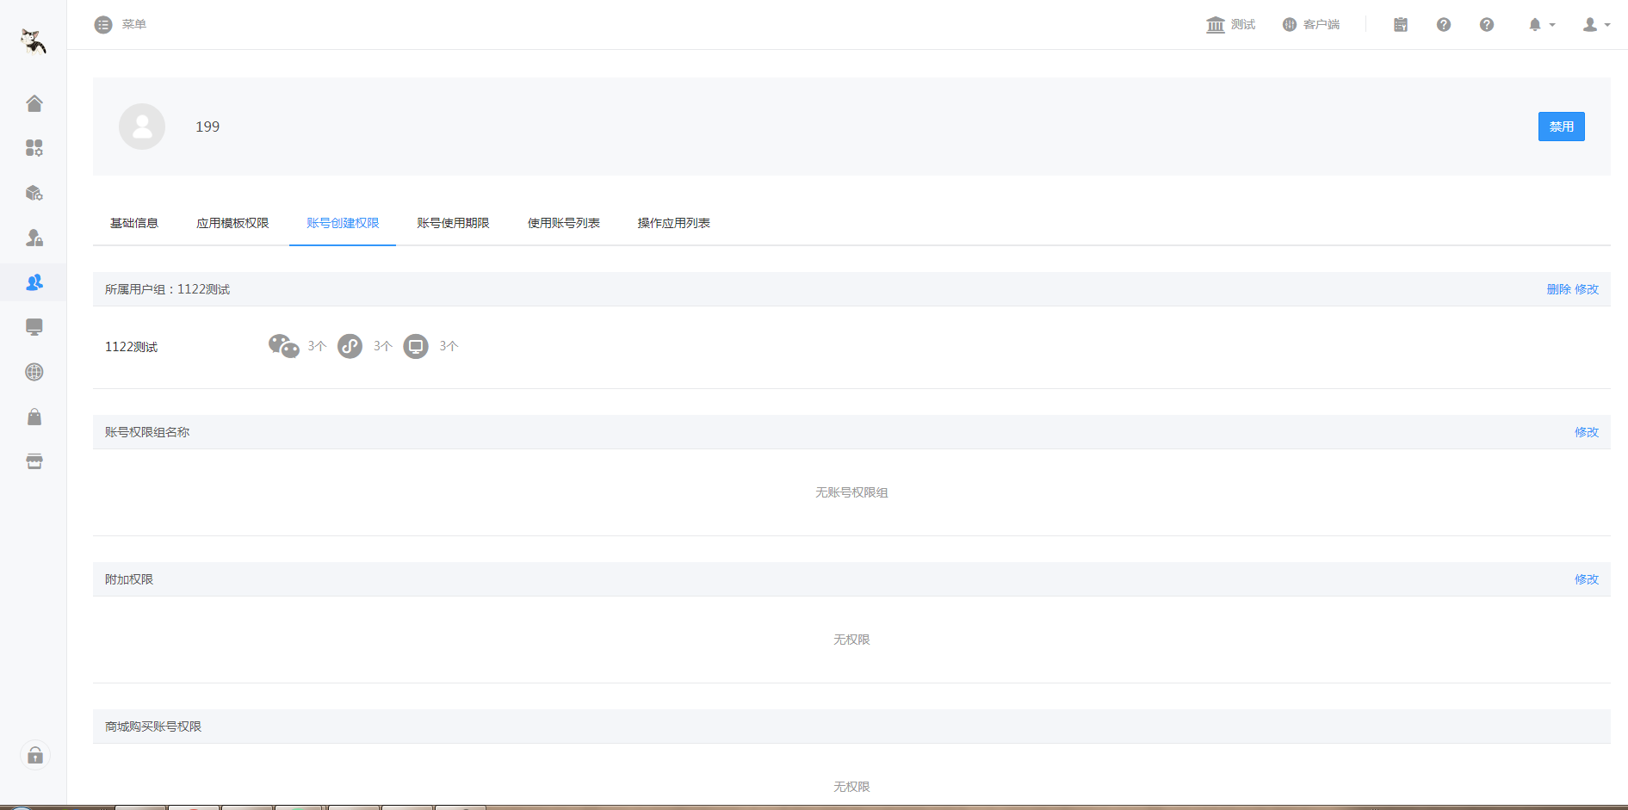This screenshot has width=1628, height=810.
Task: Click the lock icon at sidebar bottom
Action: 35,756
